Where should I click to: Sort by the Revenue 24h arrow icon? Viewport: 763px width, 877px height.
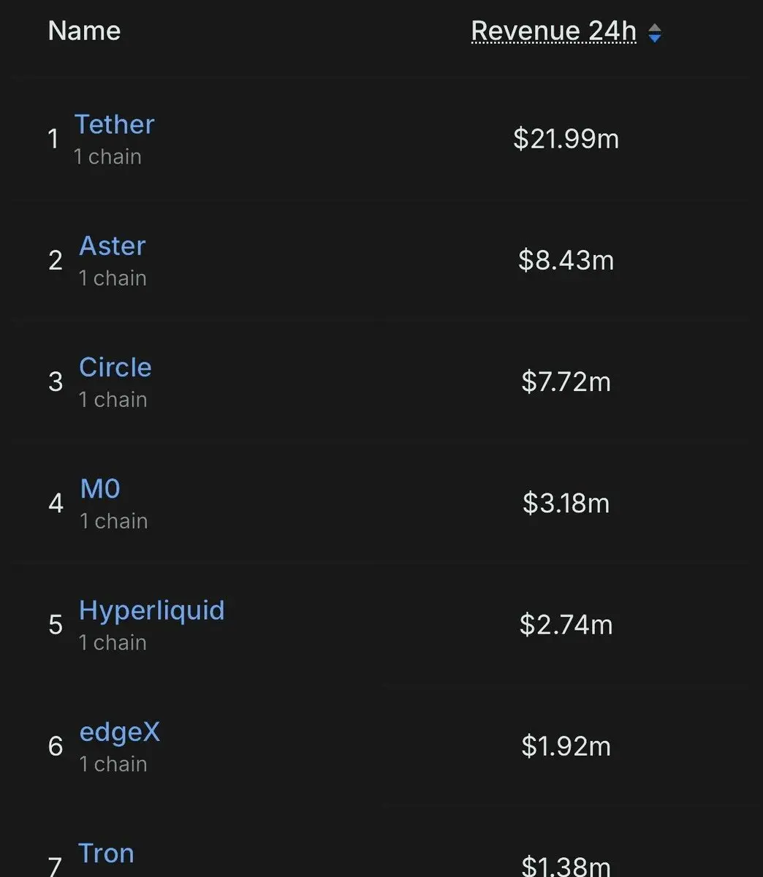point(655,33)
